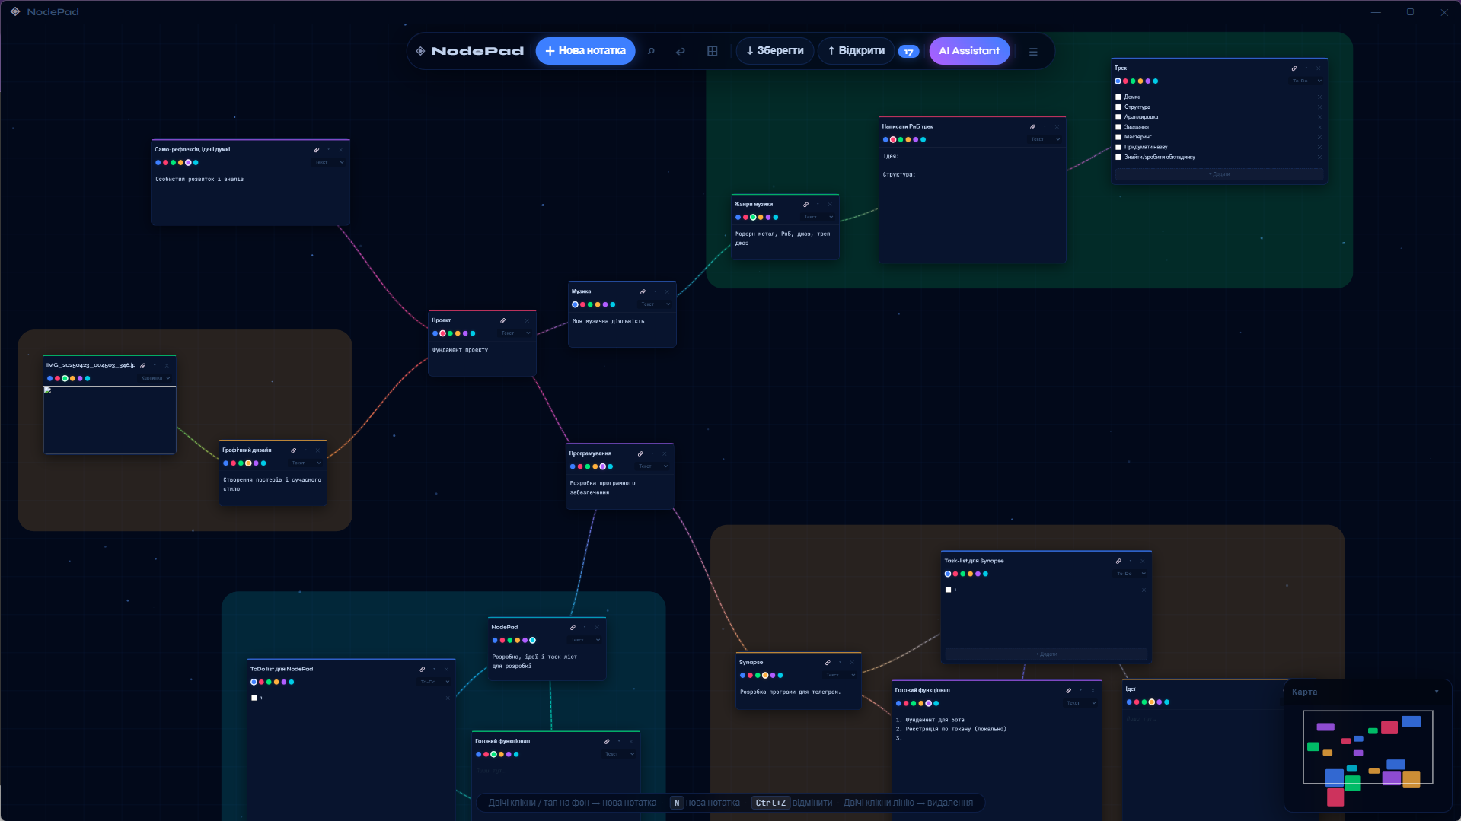Click link icon on Графічний дизайн note
The image size is (1461, 821).
click(x=293, y=450)
